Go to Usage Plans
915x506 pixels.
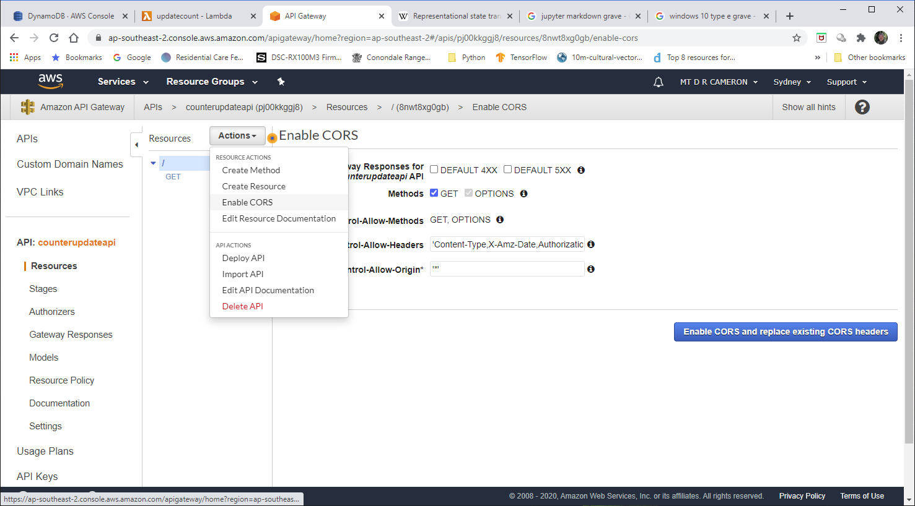(x=45, y=451)
